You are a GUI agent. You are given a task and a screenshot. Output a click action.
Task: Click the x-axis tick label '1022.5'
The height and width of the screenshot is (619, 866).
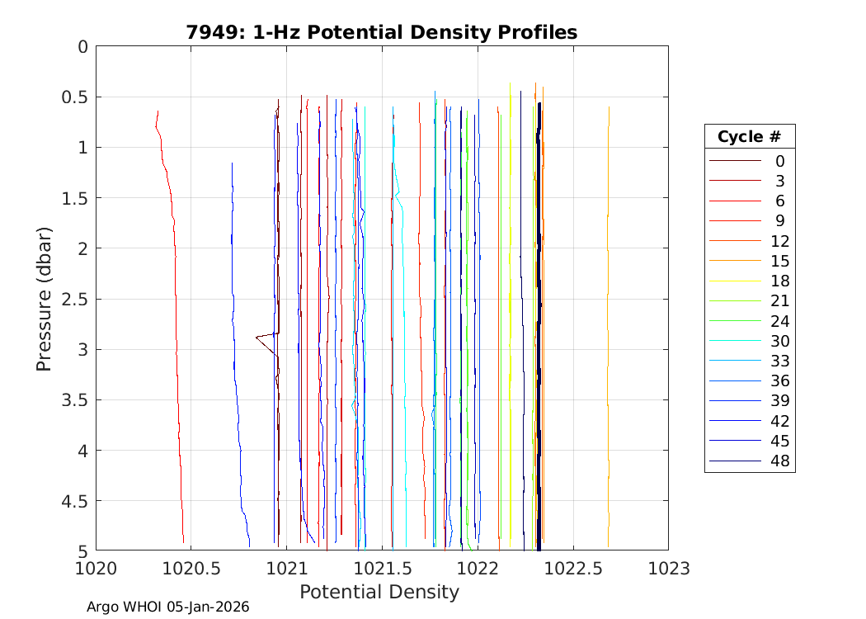pyautogui.click(x=572, y=569)
